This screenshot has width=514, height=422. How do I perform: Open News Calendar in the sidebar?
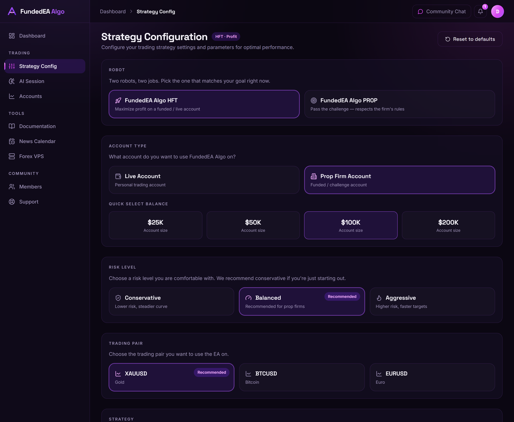[x=45, y=141]
